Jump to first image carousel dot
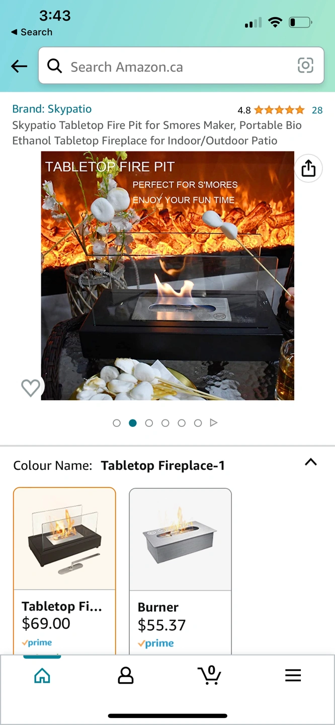This screenshot has height=725, width=335. click(117, 423)
